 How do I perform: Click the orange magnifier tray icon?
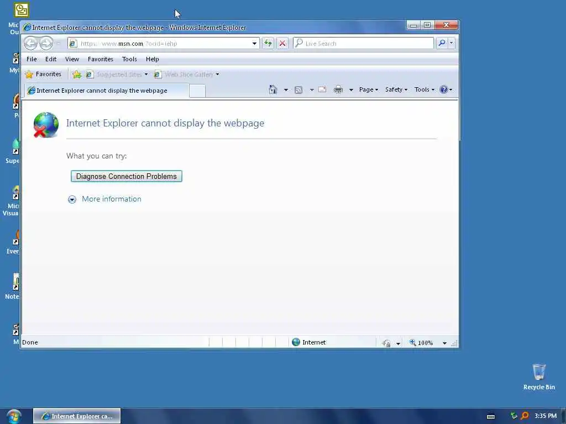(x=525, y=416)
